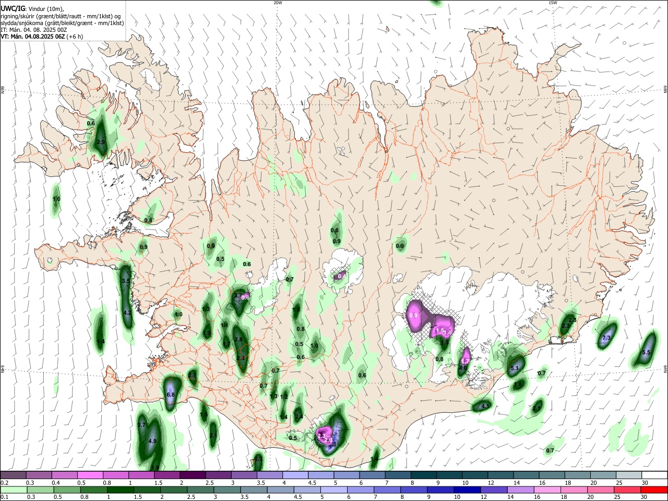Click the '0.2' label under top legend row
Viewport: 668px width, 501px height.
pos(4,483)
